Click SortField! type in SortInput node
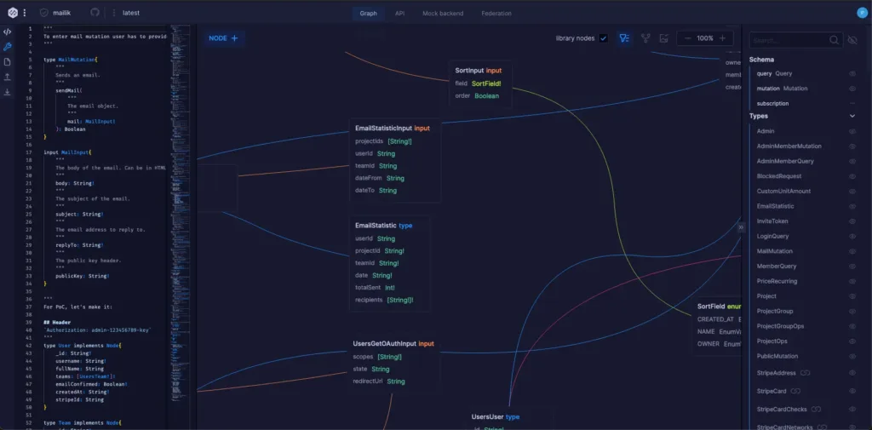872x430 pixels. [486, 83]
